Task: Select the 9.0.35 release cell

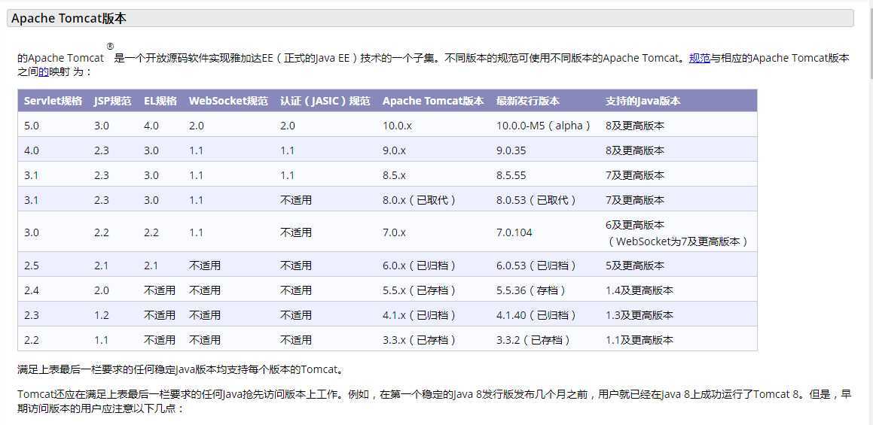Action: [511, 150]
